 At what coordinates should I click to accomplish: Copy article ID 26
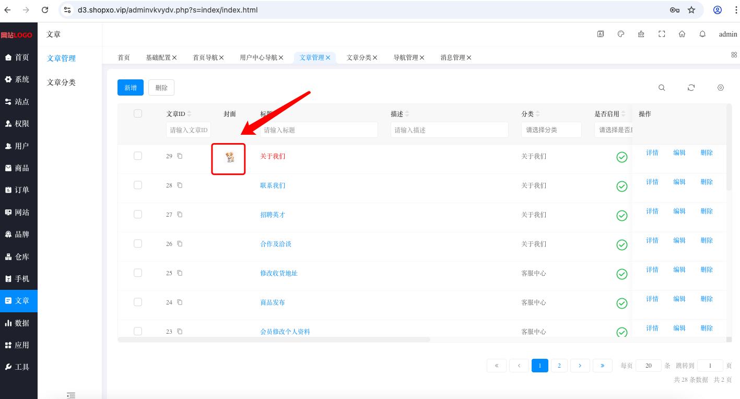tap(180, 244)
